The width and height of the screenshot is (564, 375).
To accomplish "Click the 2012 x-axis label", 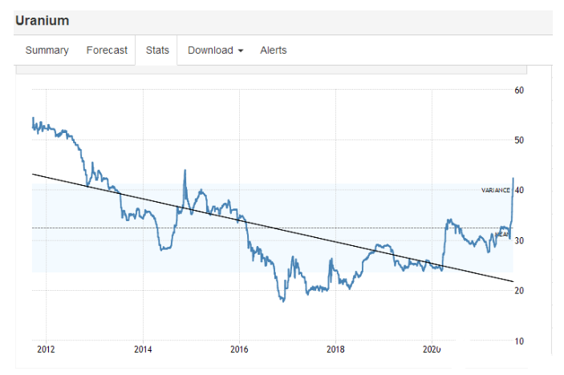I will click(x=46, y=350).
